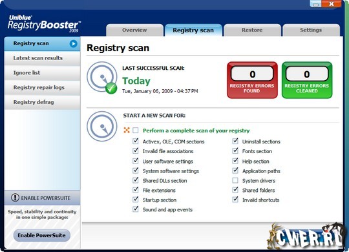Uncheck Activex, OLE, COM sections

pos(136,141)
